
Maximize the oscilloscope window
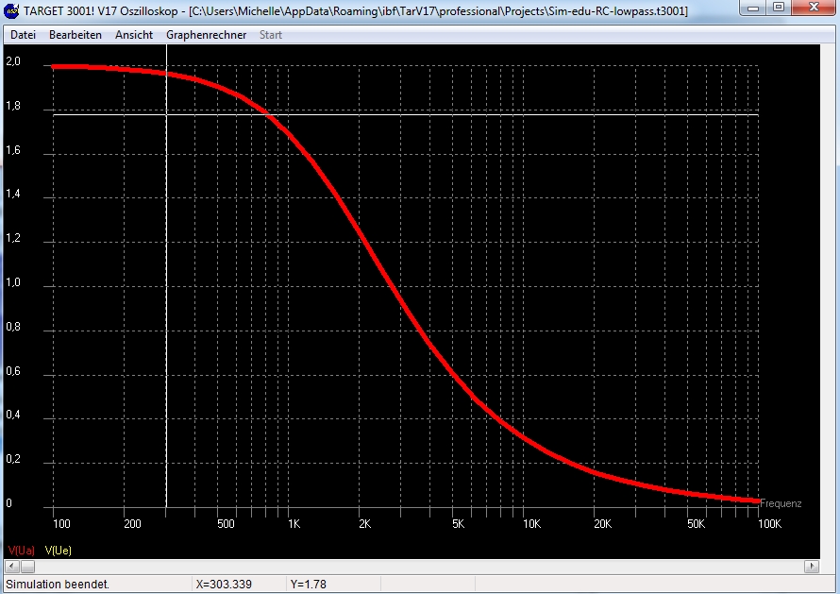[778, 8]
